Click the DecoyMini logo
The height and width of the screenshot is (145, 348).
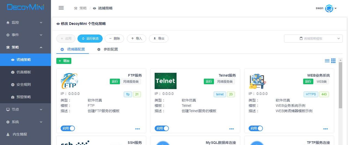(x=26, y=7)
